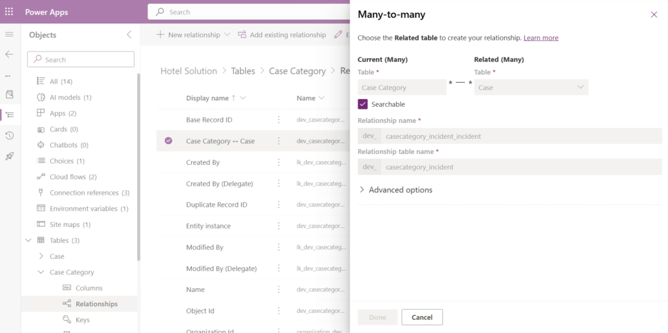Open the Related Table dropdown showing Case
668x333 pixels.
point(531,87)
